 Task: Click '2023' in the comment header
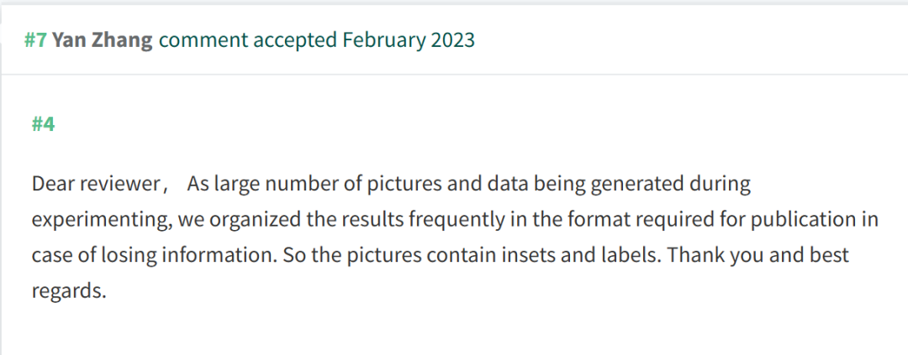pyautogui.click(x=452, y=40)
